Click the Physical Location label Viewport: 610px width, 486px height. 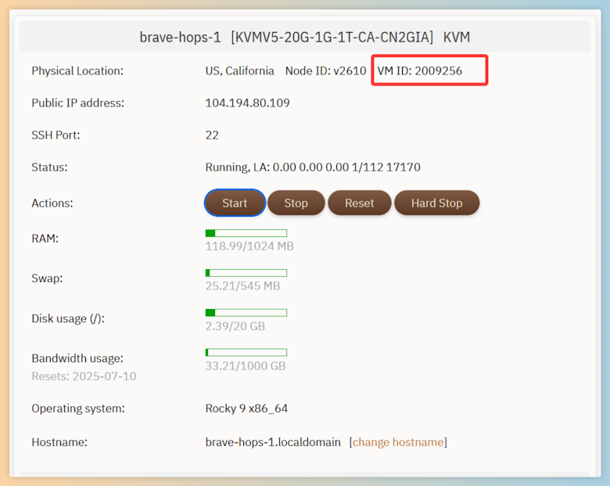click(77, 71)
